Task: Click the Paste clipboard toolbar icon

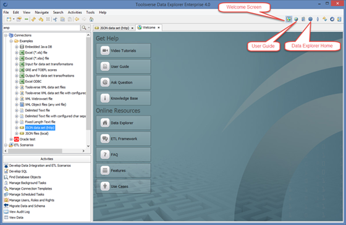Action: 70,19
